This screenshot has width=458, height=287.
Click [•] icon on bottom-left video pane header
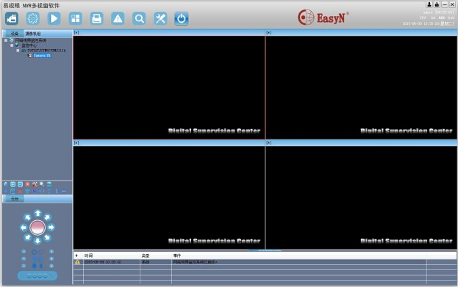point(76,142)
